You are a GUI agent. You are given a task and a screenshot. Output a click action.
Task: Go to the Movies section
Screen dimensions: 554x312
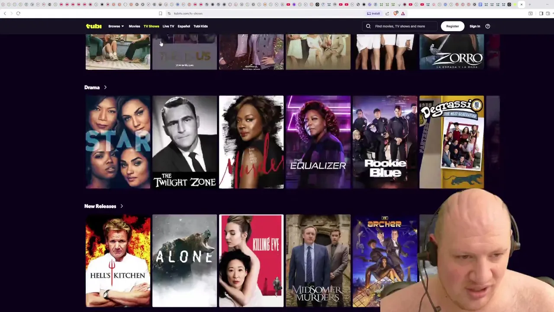click(134, 26)
